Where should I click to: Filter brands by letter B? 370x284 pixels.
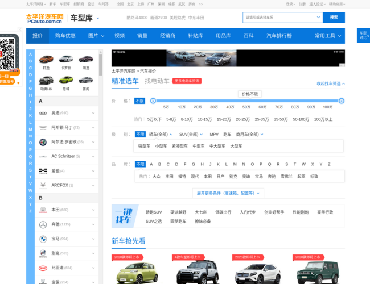point(159,164)
